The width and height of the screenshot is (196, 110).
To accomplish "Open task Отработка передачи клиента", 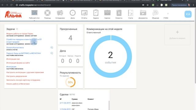I will 24,41.
